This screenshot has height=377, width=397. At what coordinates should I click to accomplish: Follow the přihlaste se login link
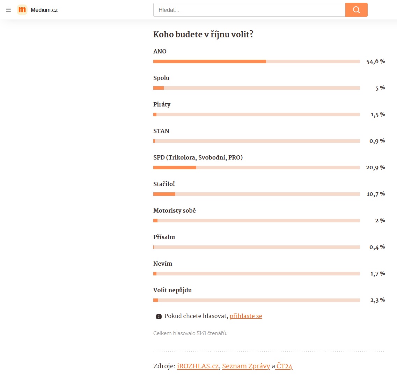(245, 316)
